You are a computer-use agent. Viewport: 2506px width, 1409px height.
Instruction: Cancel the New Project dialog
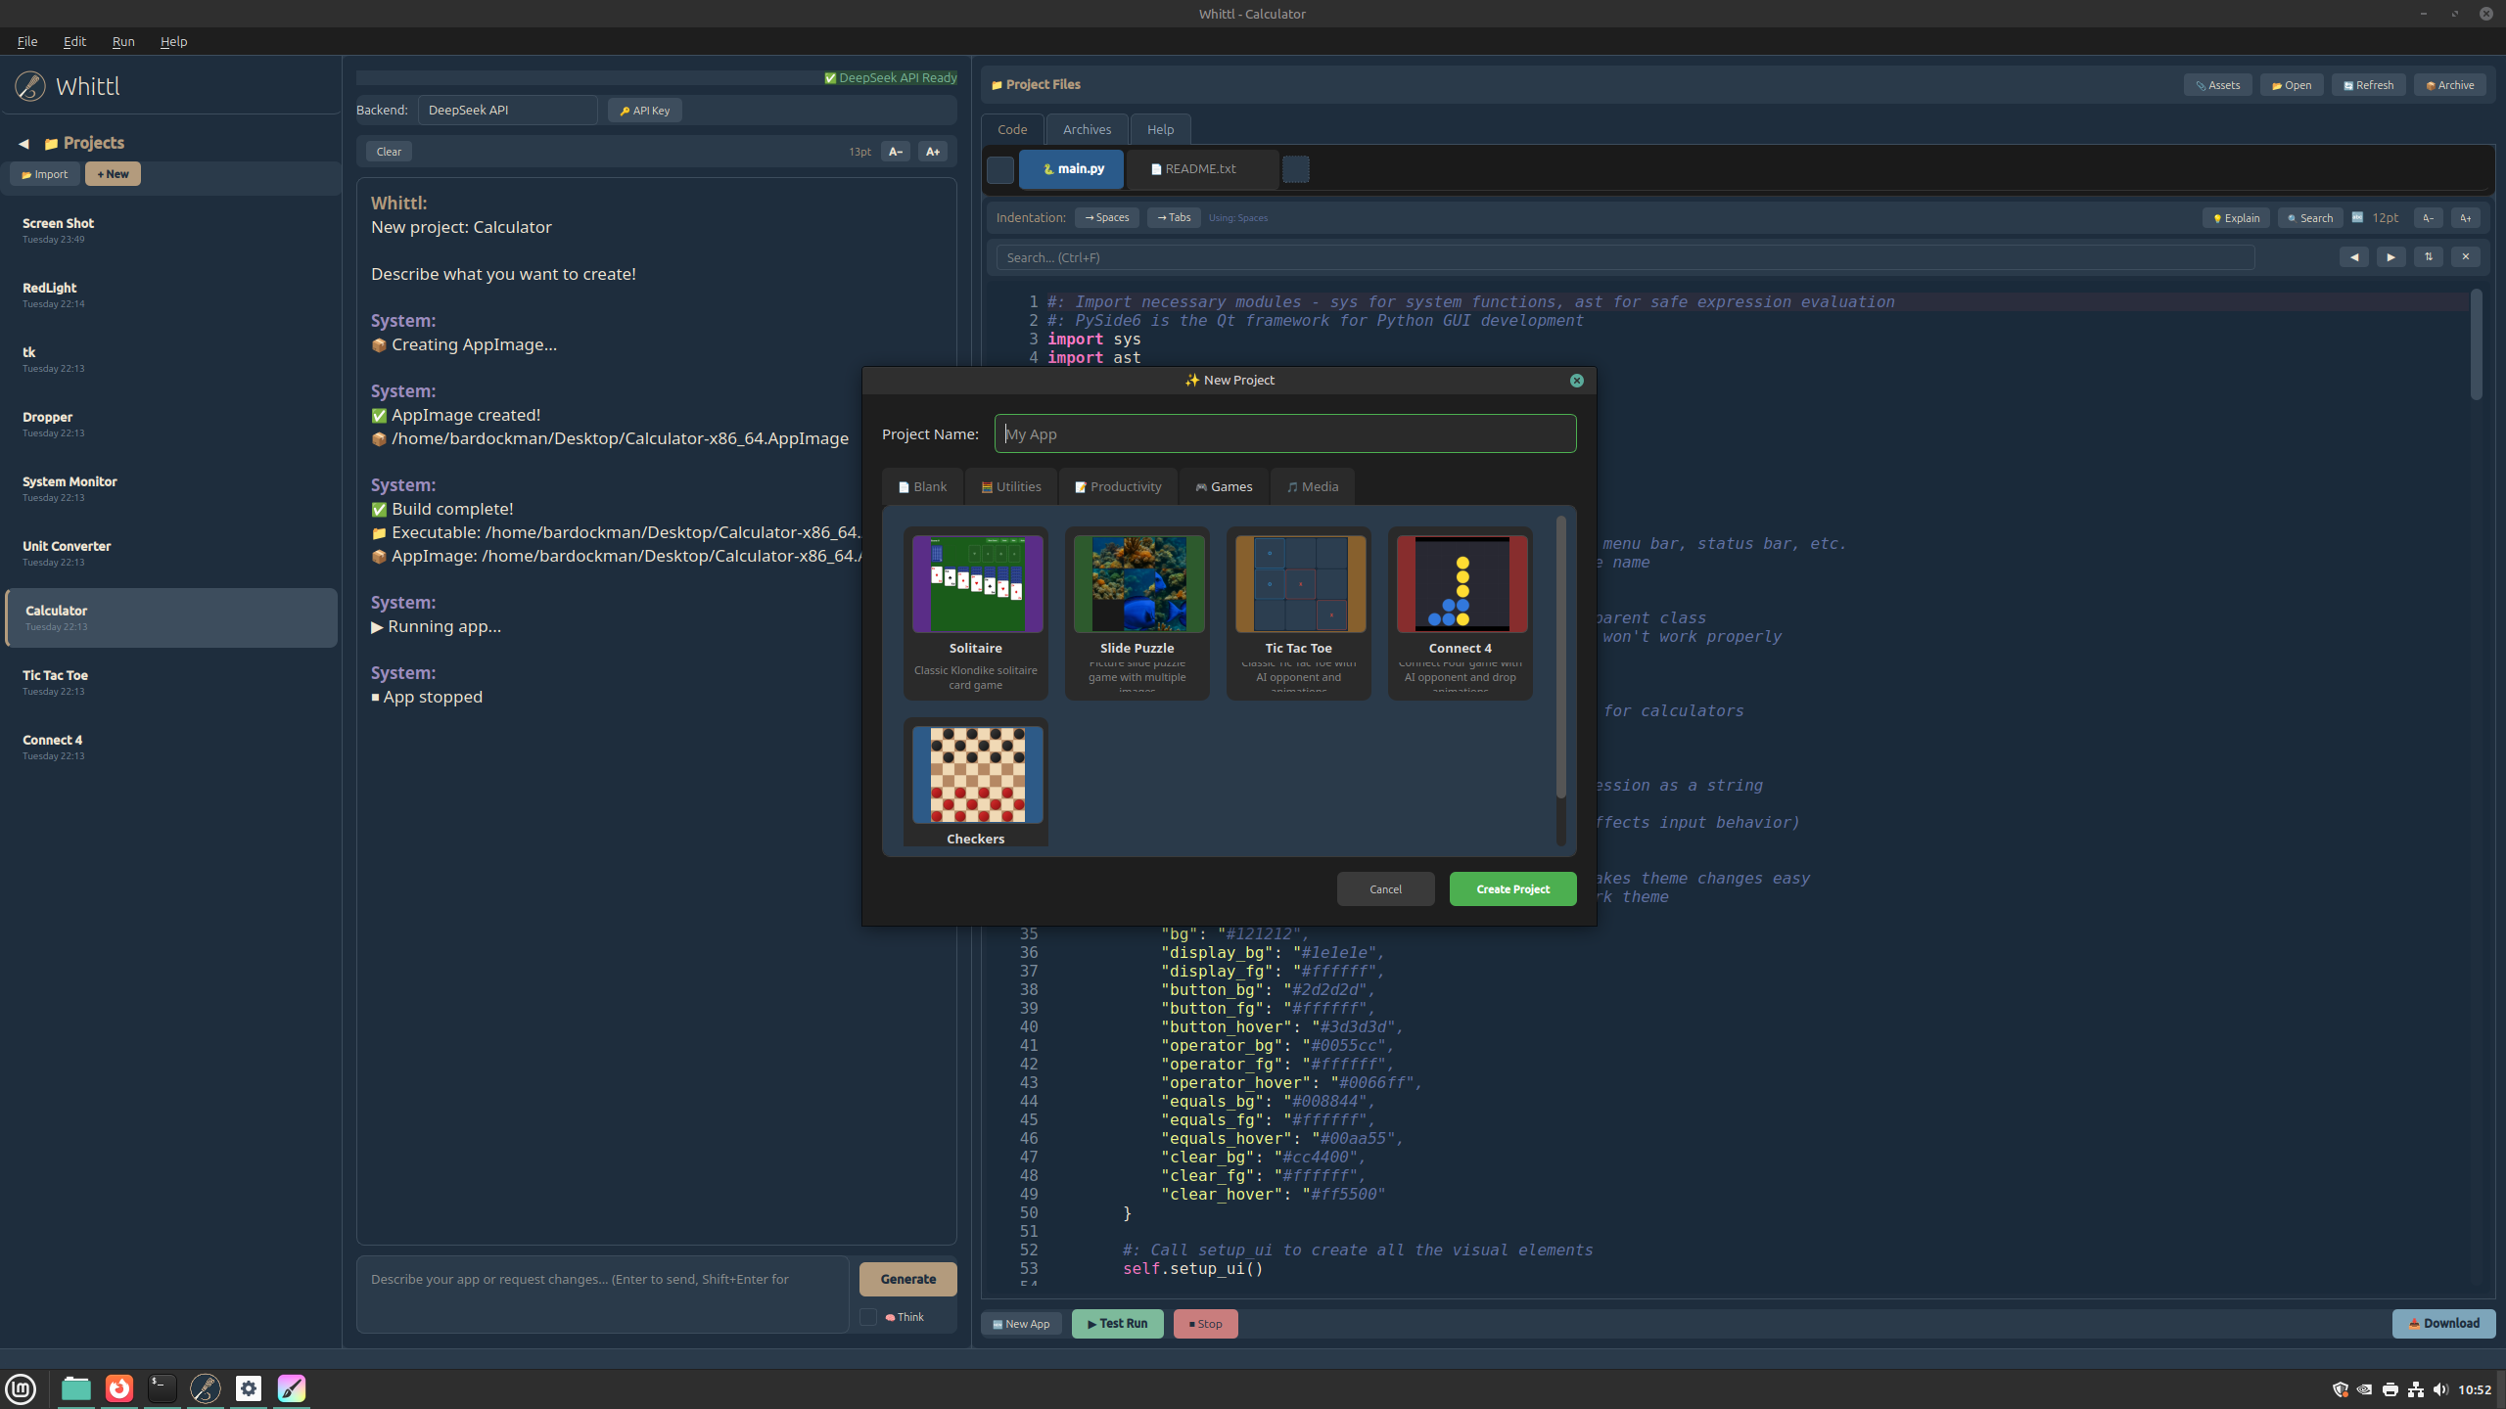coord(1385,888)
